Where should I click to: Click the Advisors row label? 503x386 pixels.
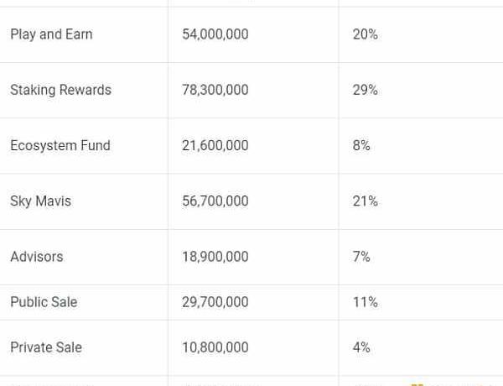click(x=36, y=257)
